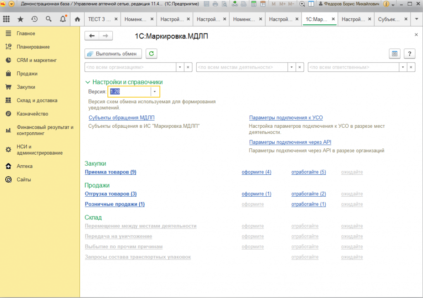Open calculator icon in title bar

tap(254, 4)
